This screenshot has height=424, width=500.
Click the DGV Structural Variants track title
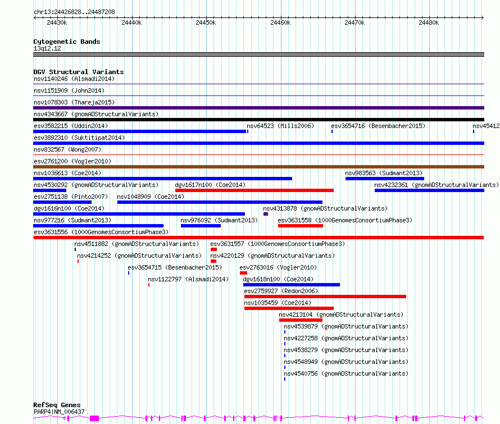pos(79,72)
